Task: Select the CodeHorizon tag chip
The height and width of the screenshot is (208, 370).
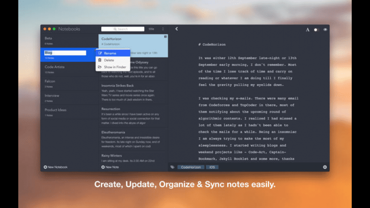Action: [x=191, y=167]
